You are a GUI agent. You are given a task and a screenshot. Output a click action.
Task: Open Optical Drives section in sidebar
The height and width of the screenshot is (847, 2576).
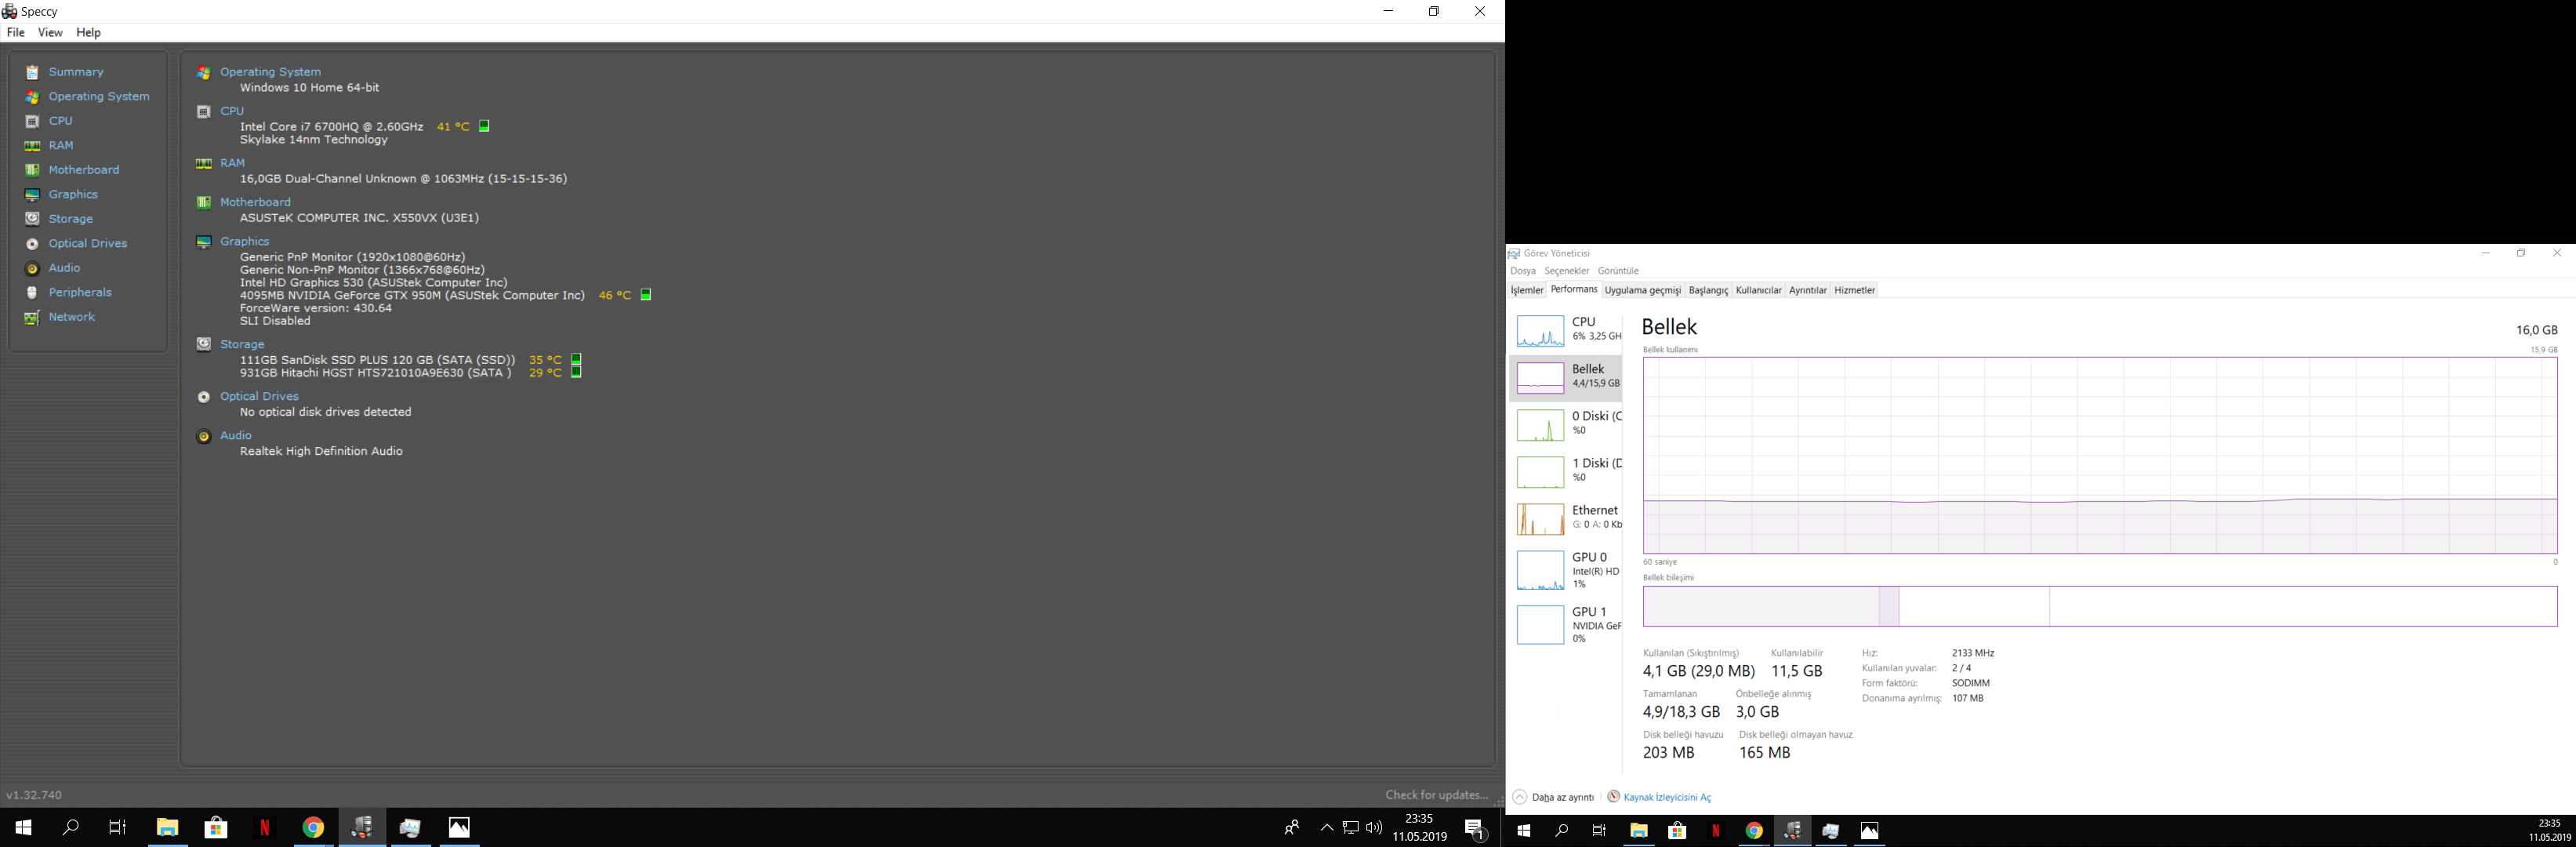(x=87, y=243)
